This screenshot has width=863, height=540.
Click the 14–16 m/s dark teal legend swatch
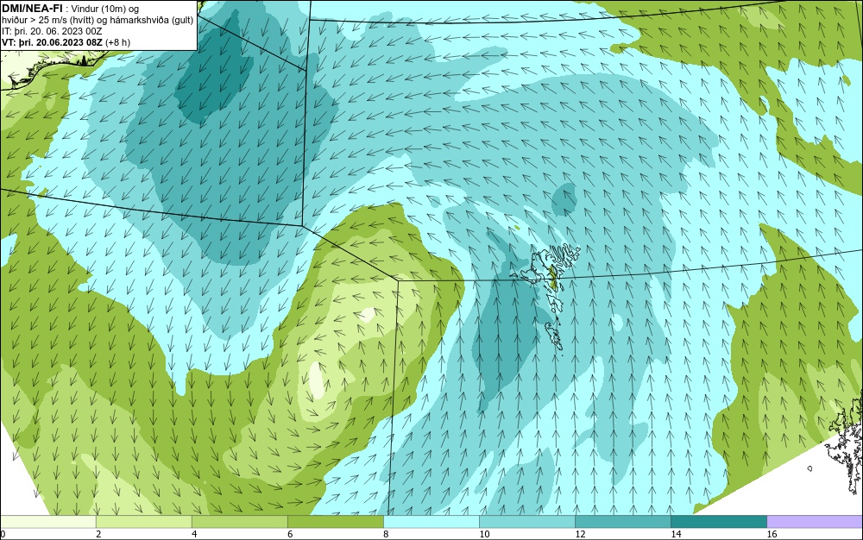[x=718, y=522]
